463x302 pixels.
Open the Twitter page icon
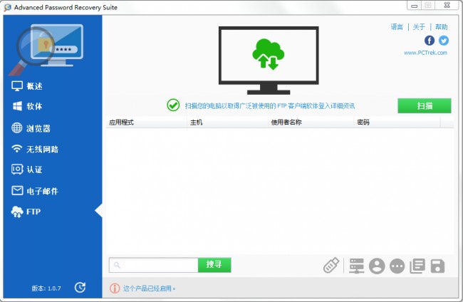(444, 41)
